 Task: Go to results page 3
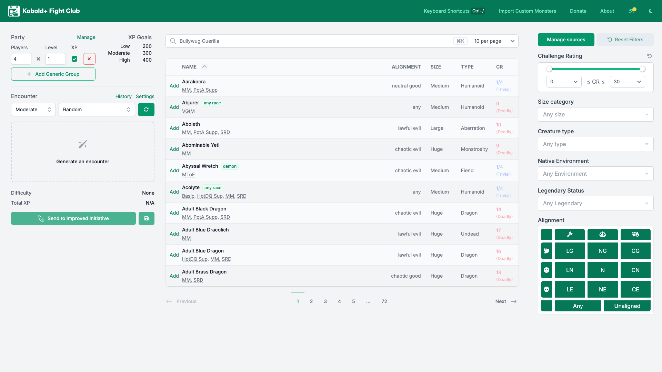pyautogui.click(x=325, y=301)
